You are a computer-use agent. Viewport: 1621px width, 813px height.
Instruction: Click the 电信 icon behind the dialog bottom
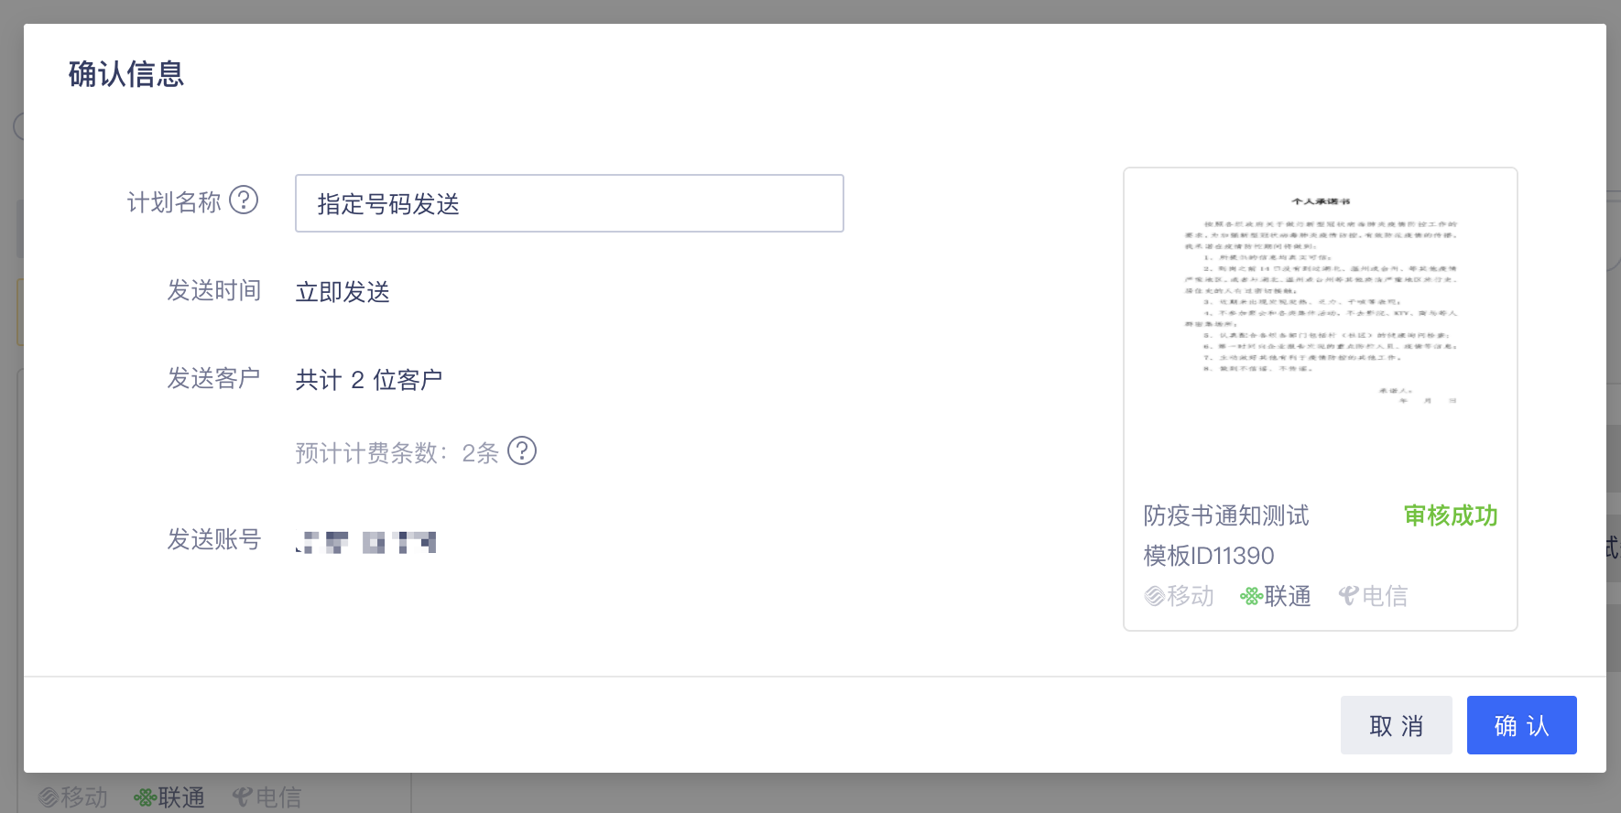242,797
